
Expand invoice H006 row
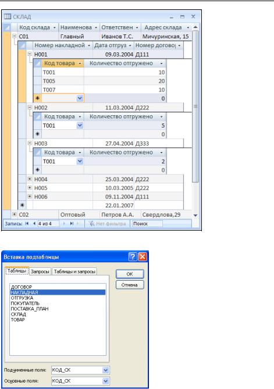pos(30,196)
